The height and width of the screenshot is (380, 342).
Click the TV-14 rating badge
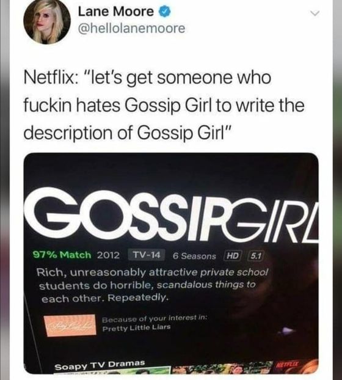(x=147, y=255)
